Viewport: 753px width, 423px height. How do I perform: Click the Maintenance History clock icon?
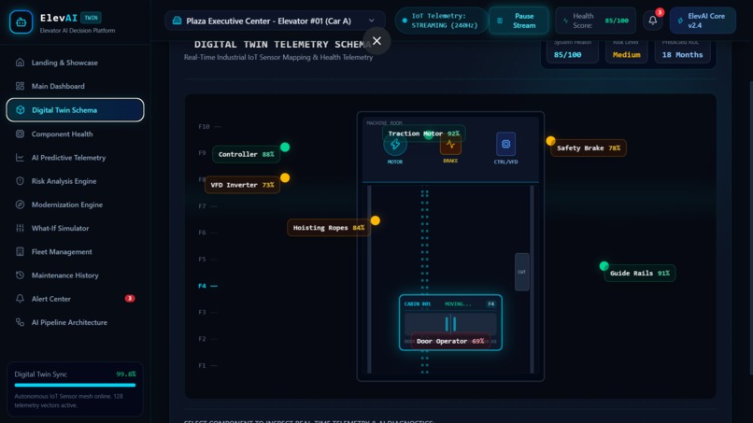tap(20, 275)
